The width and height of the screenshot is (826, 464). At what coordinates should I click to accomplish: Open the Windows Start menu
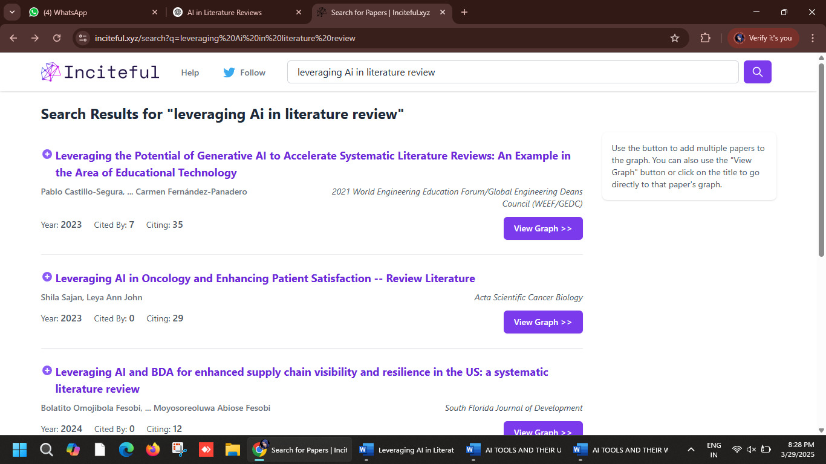(20, 449)
